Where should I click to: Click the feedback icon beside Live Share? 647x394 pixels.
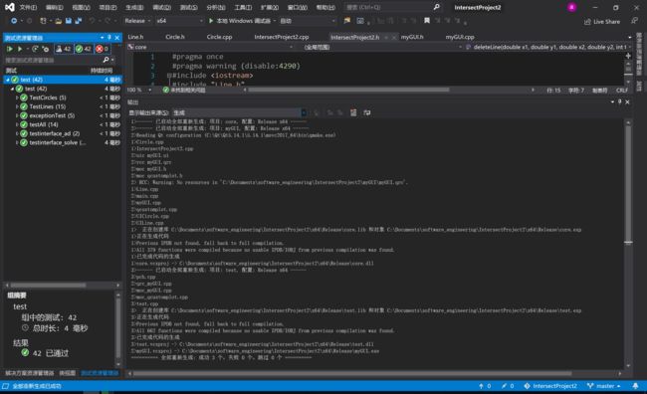[x=634, y=21]
